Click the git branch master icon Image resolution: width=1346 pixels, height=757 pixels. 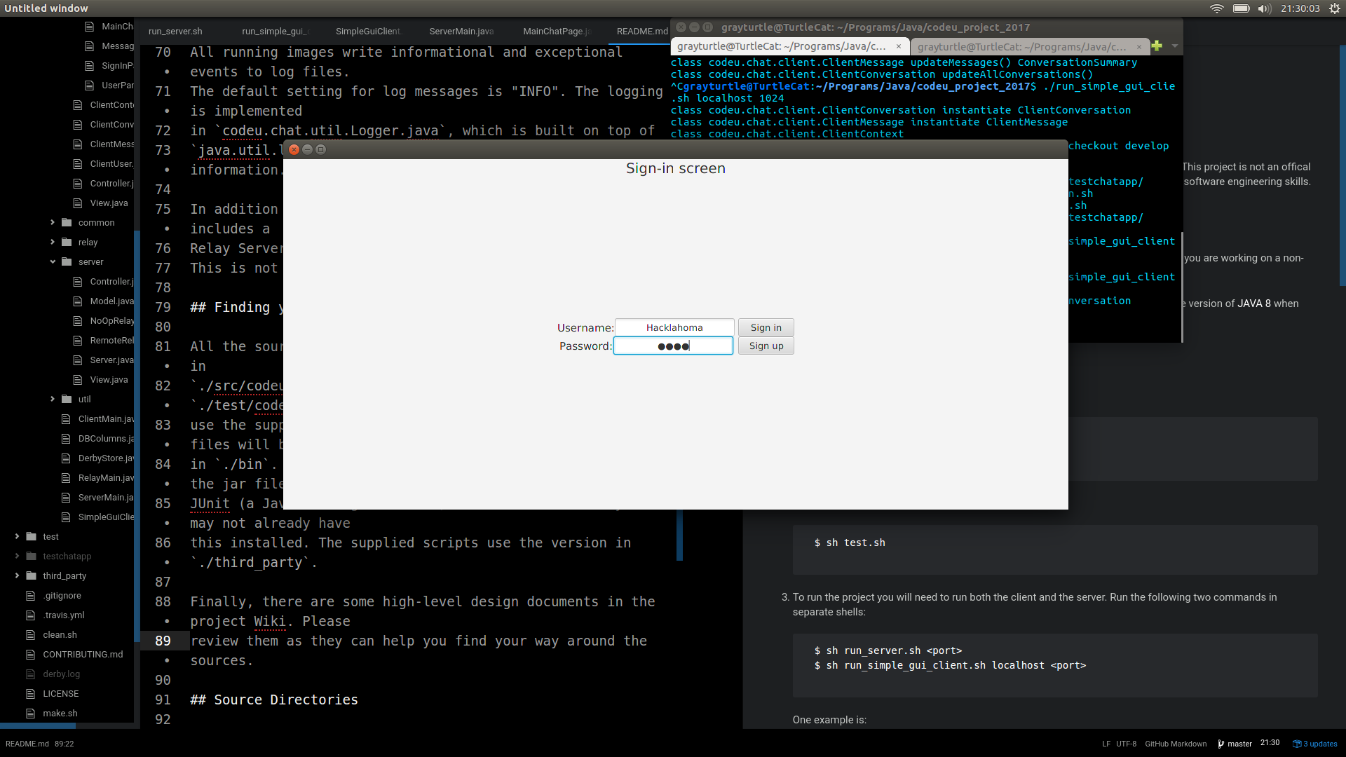pos(1221,744)
